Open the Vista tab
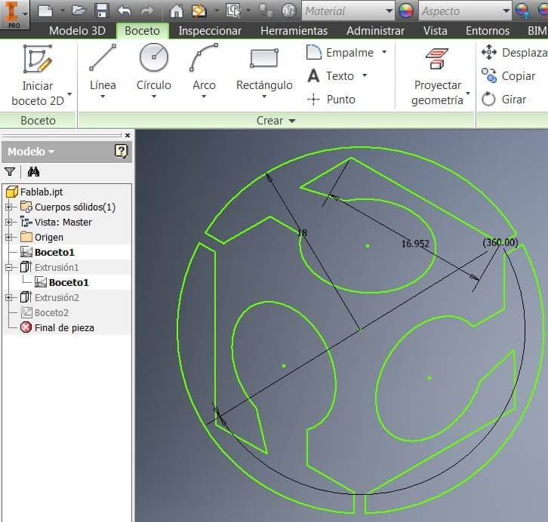 [x=435, y=31]
